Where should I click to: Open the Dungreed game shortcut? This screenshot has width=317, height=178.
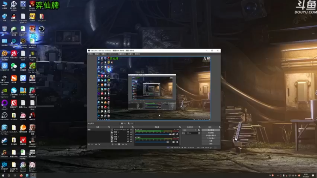coord(32,79)
